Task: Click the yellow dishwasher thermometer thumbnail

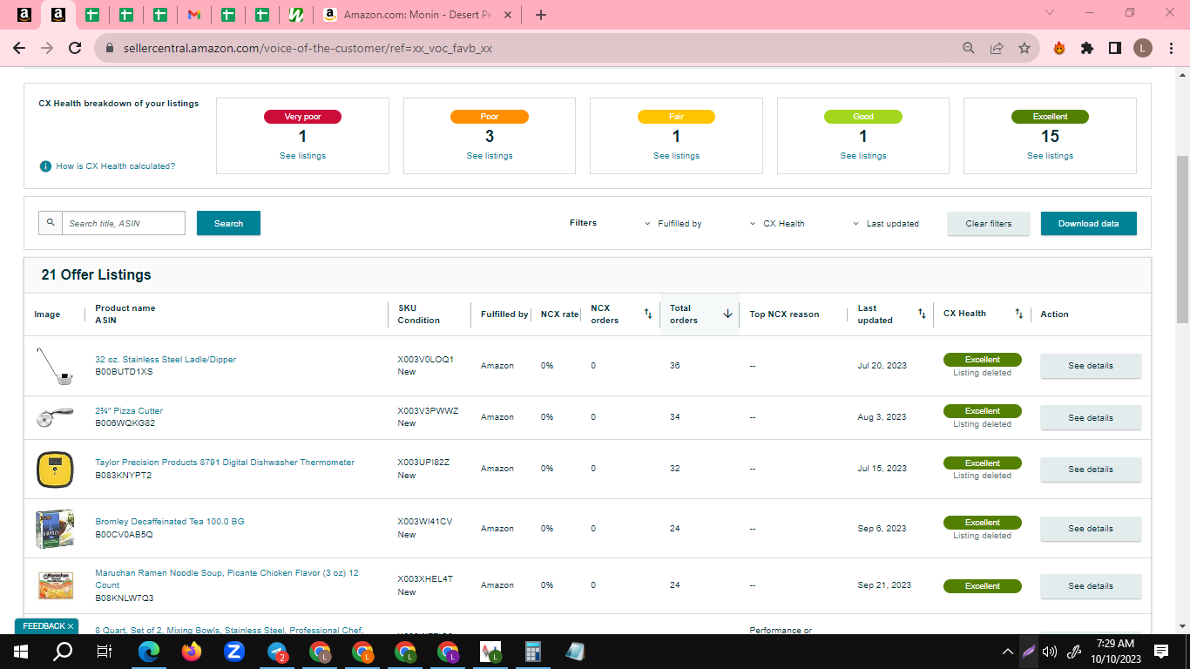Action: pyautogui.click(x=55, y=469)
